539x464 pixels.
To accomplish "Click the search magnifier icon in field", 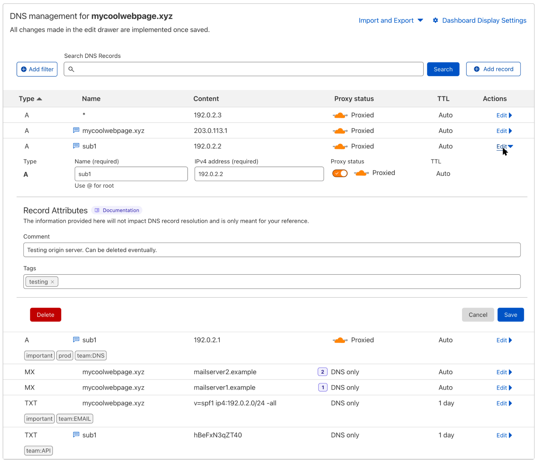I will coord(71,69).
